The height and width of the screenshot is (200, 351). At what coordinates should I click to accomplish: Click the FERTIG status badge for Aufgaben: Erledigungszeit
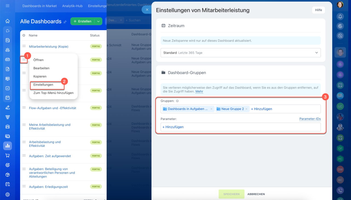[x=96, y=187]
